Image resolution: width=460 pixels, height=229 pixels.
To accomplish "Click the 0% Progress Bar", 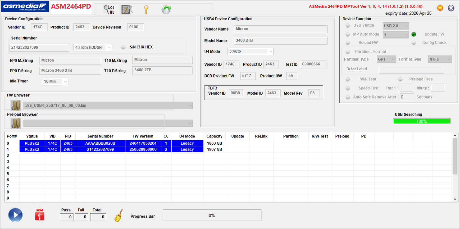I will [212, 215].
